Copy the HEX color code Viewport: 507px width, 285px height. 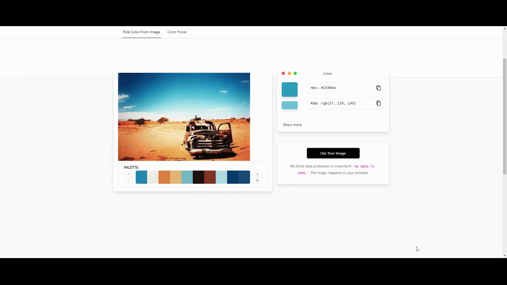378,88
